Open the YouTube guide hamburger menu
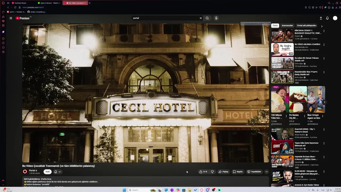 (x=11, y=18)
